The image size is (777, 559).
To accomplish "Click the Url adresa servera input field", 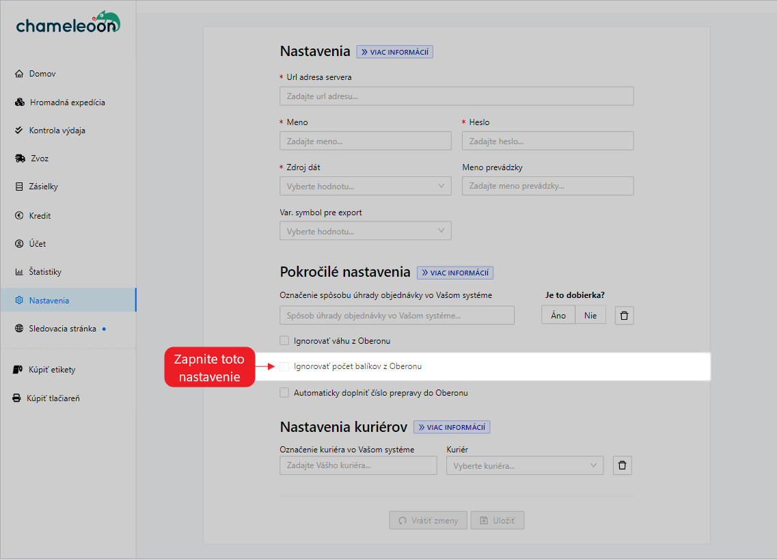I will tap(456, 96).
